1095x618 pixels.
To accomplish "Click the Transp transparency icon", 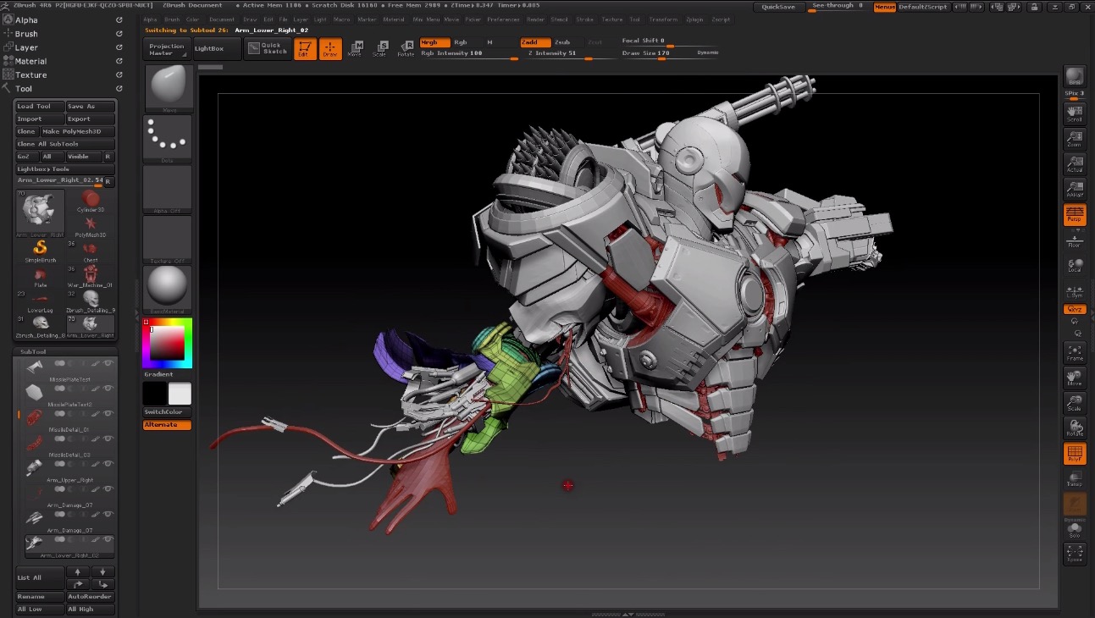I will (1075, 479).
